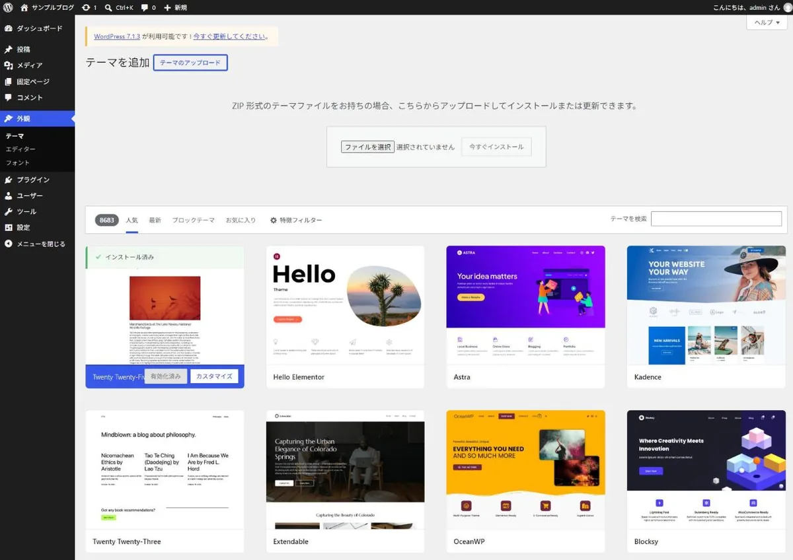This screenshot has height=560, width=793.
Task: Open the 特徴フィルター gear option
Action: (x=296, y=220)
